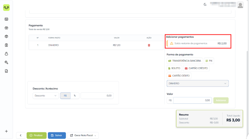Click the wrench tools sidebar icon
The image size is (249, 139).
tap(6, 62)
